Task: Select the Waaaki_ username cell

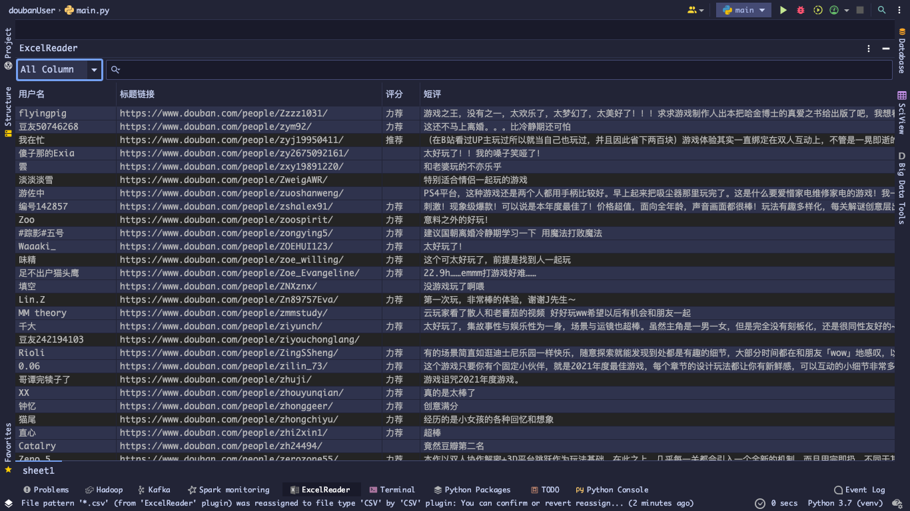Action: point(66,246)
